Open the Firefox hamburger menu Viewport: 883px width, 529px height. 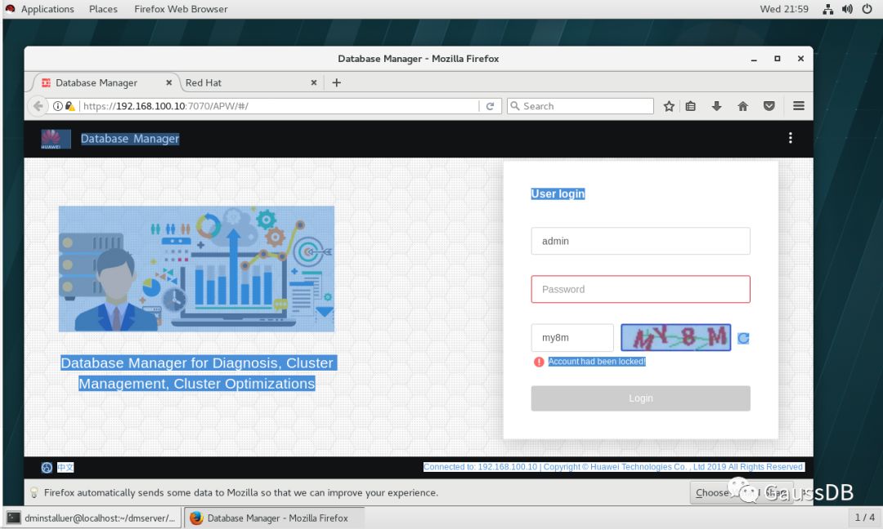point(799,106)
